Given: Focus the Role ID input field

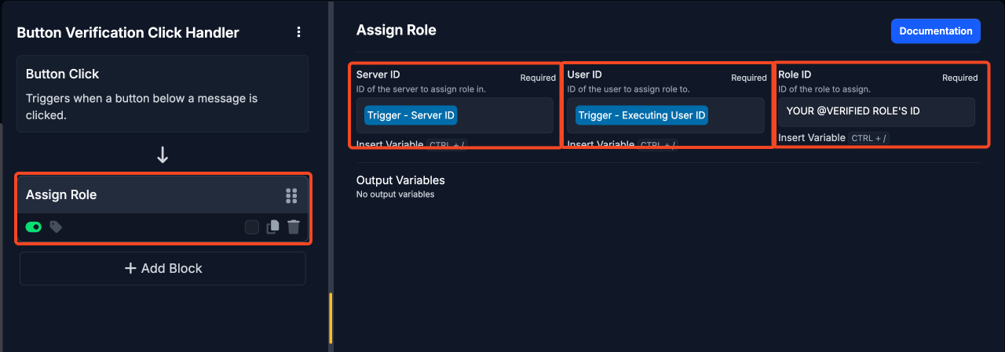Looking at the screenshot, I should 876,111.
